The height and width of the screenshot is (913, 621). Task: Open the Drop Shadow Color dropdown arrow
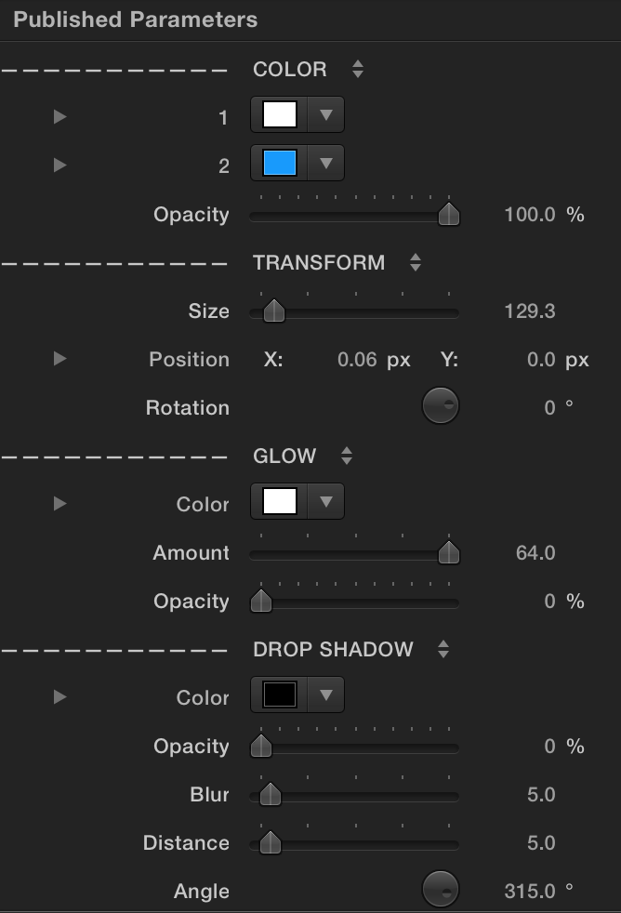[x=326, y=695]
